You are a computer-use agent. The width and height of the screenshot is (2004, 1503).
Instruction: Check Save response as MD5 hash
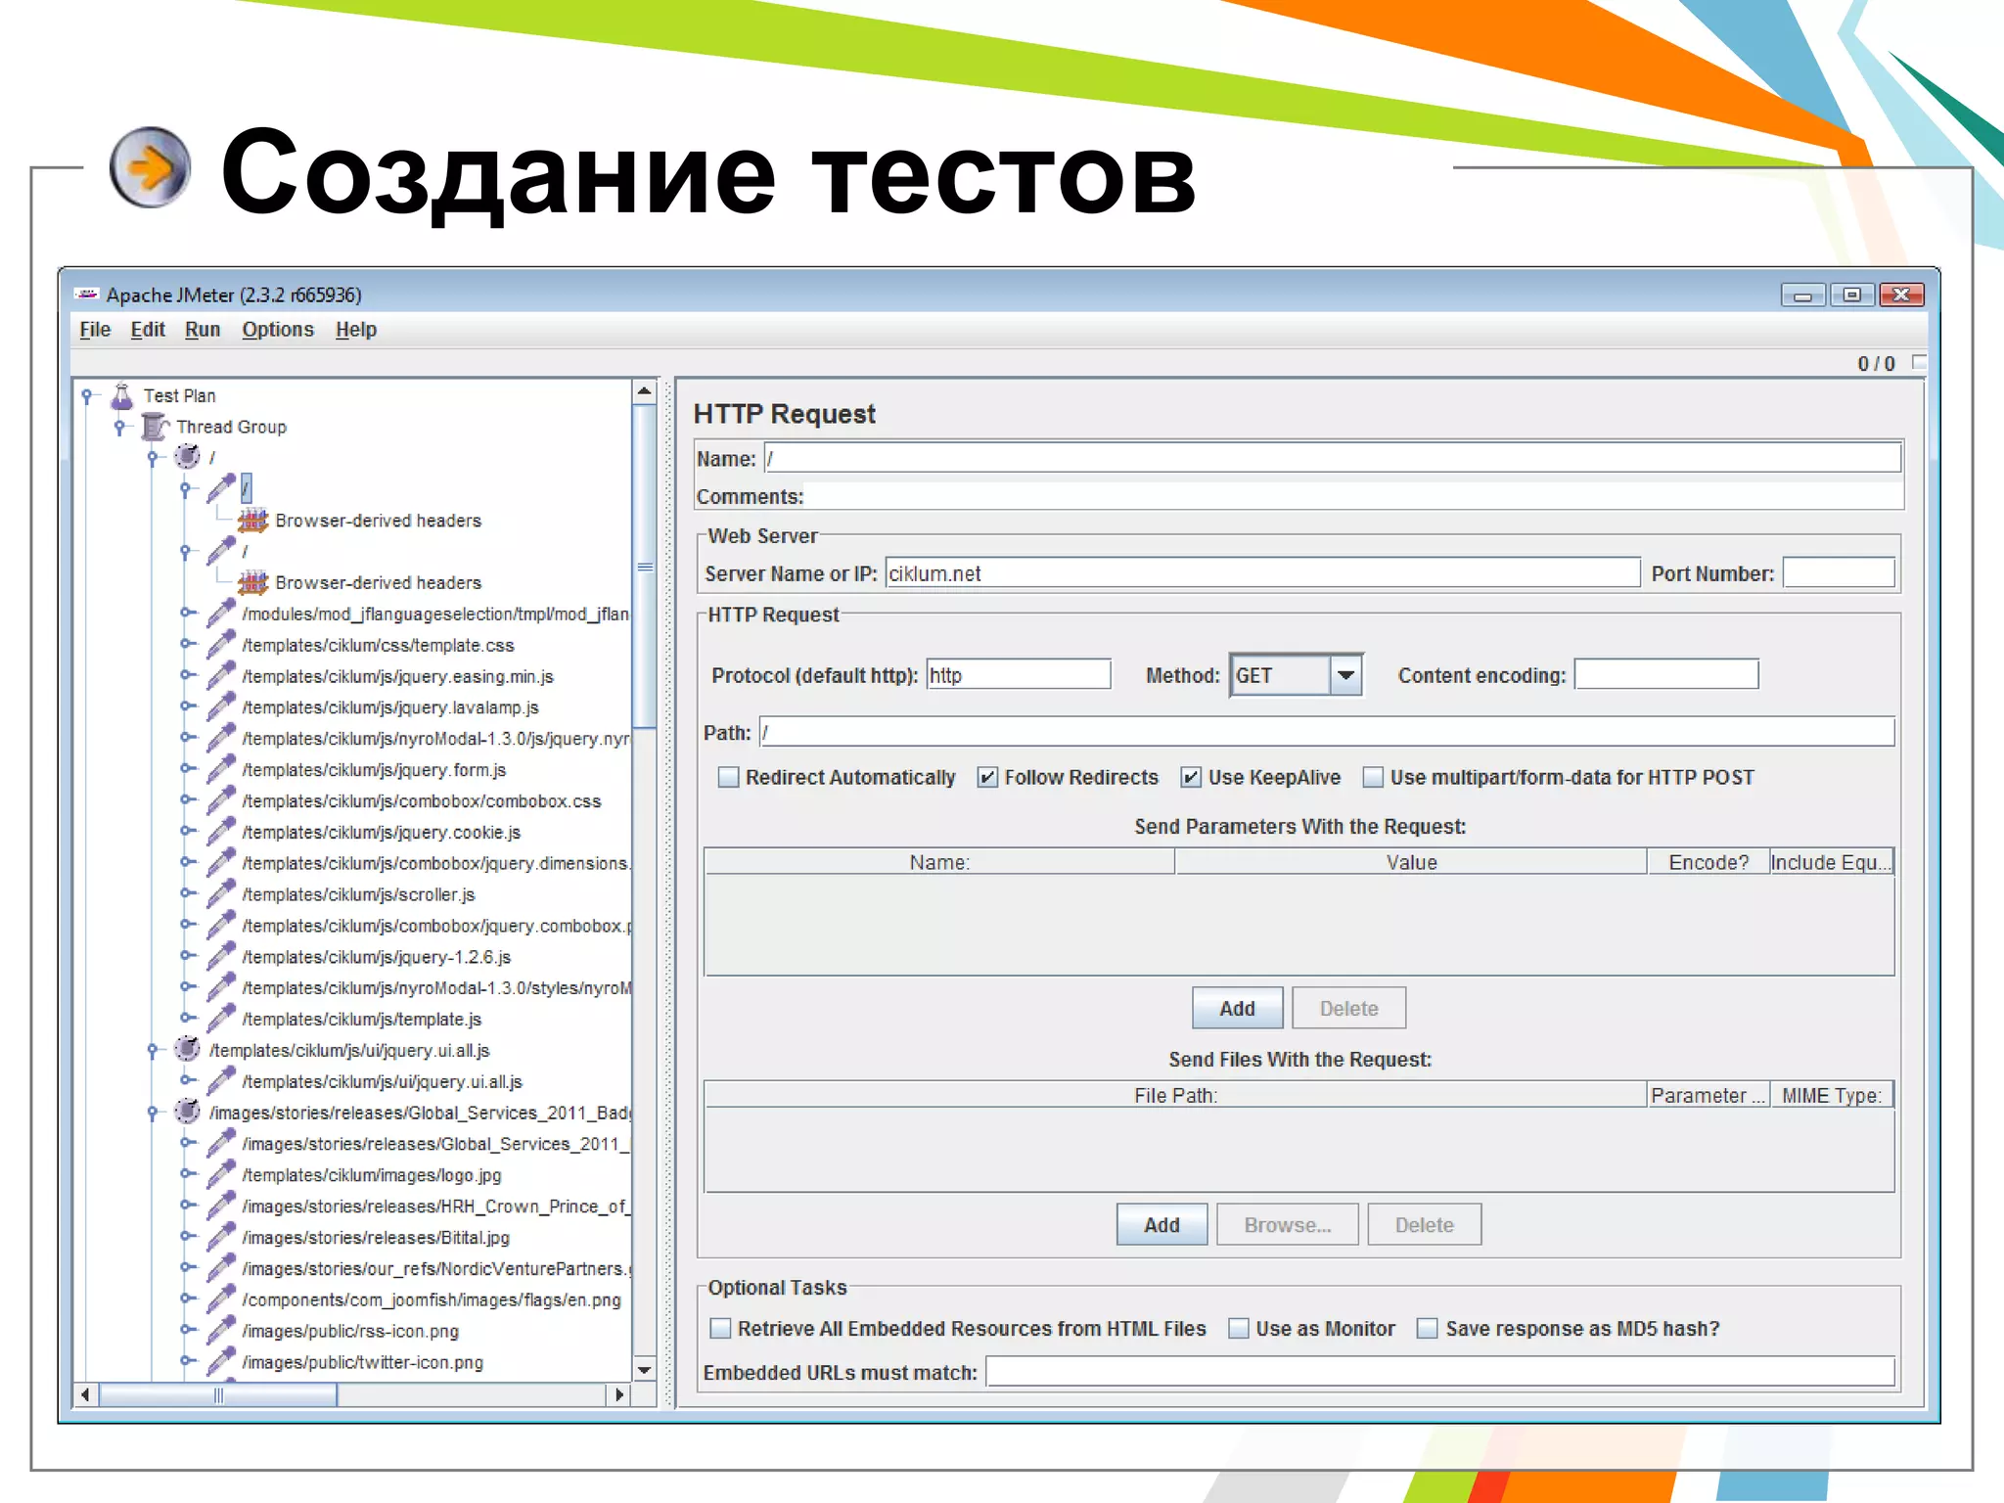point(1428,1328)
